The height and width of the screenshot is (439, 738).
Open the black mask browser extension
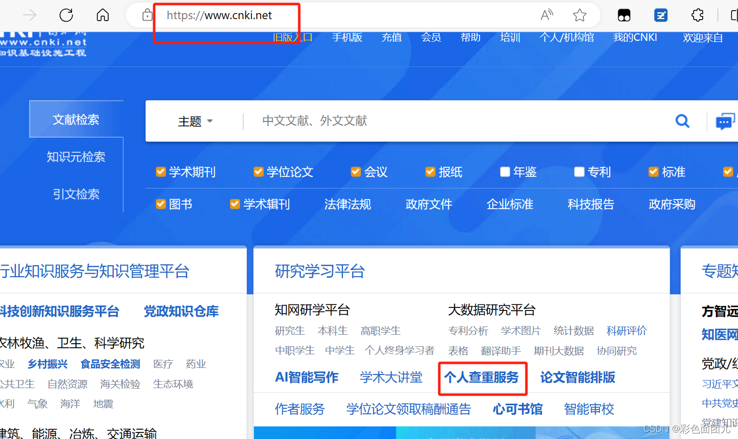coord(624,16)
